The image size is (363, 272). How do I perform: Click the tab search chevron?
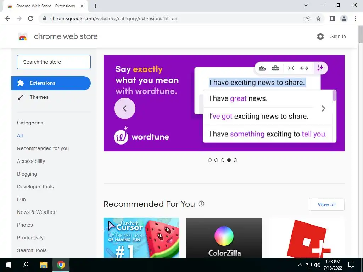tap(306, 5)
